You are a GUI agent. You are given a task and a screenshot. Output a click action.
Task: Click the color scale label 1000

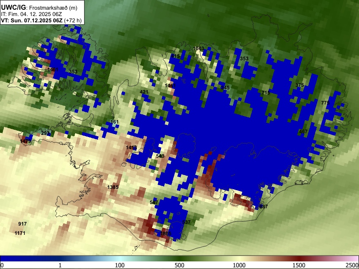coord(239,265)
